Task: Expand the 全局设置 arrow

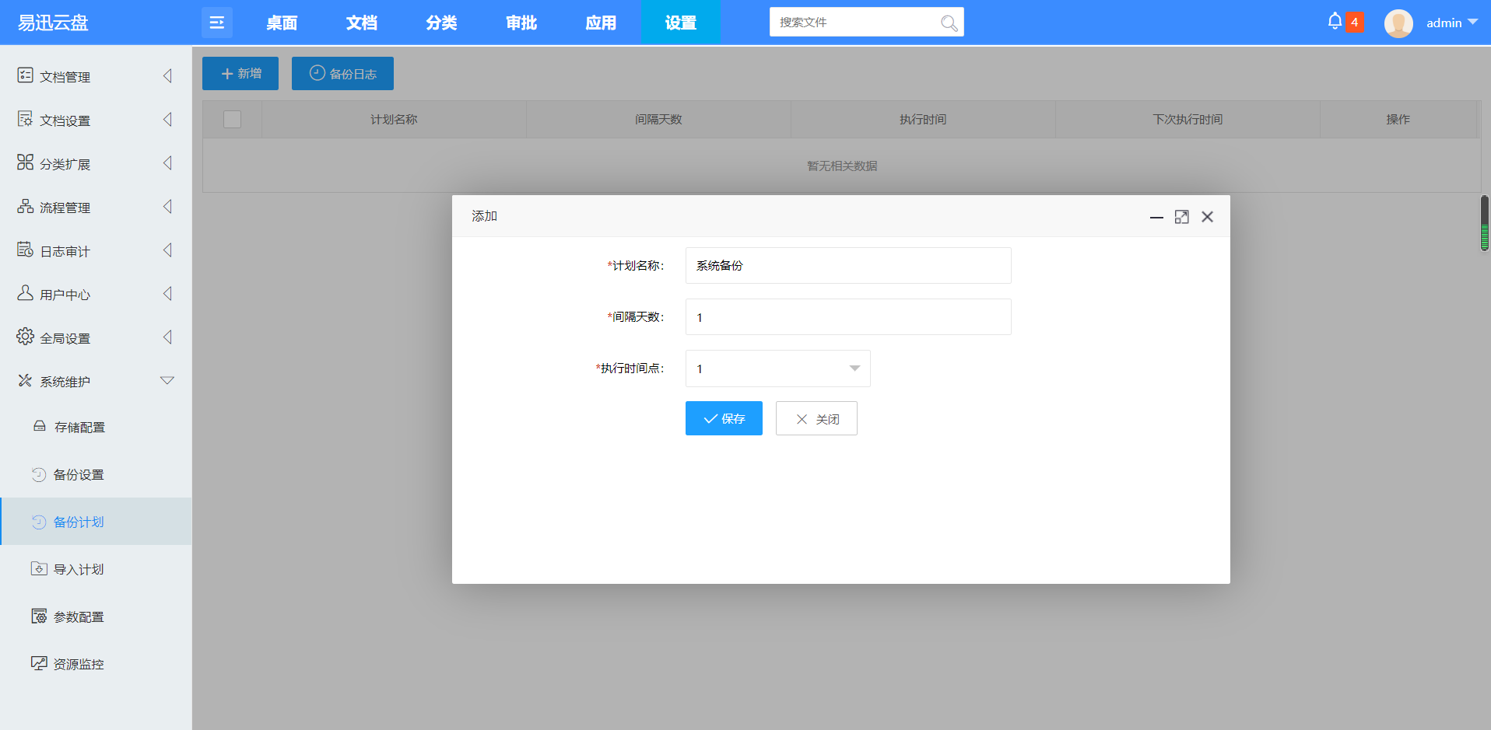Action: 167,337
